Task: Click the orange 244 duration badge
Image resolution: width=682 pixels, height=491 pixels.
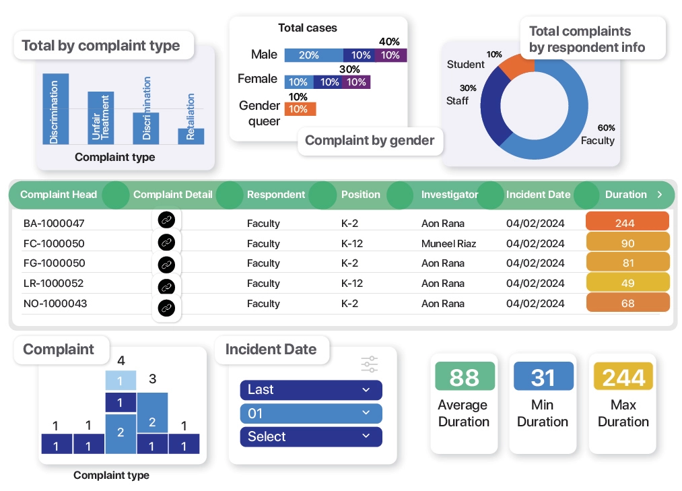Action: [627, 223]
